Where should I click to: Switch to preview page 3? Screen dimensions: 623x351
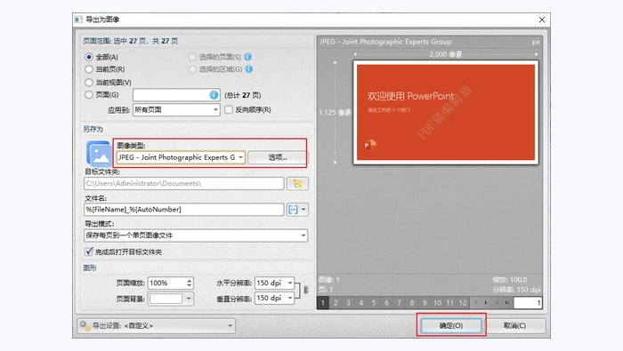[349, 303]
